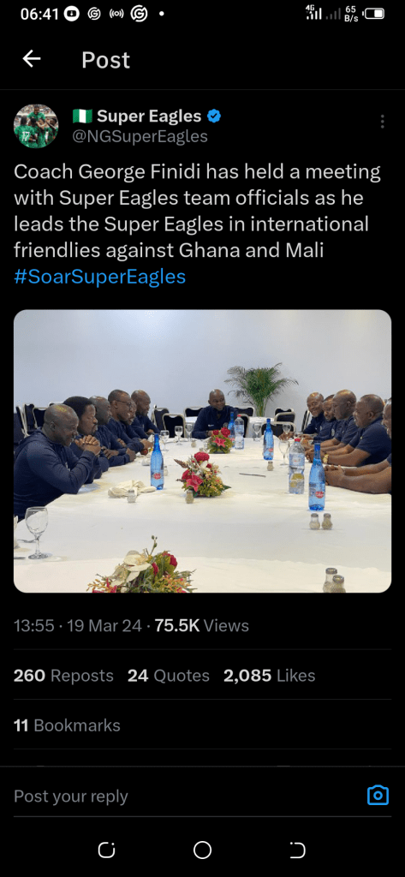Tap the blue verified badge
Image resolution: width=405 pixels, height=877 pixels.
[214, 116]
